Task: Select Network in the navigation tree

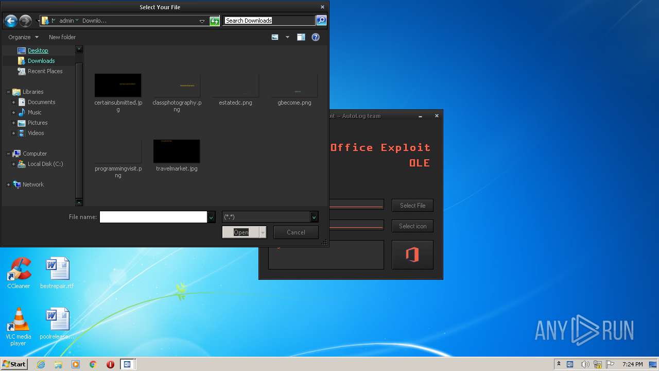Action: coord(33,184)
